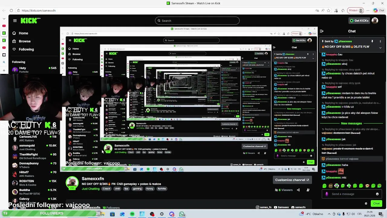Send chat with green Chat button
Screen dimensions: 387x218
[376, 203]
